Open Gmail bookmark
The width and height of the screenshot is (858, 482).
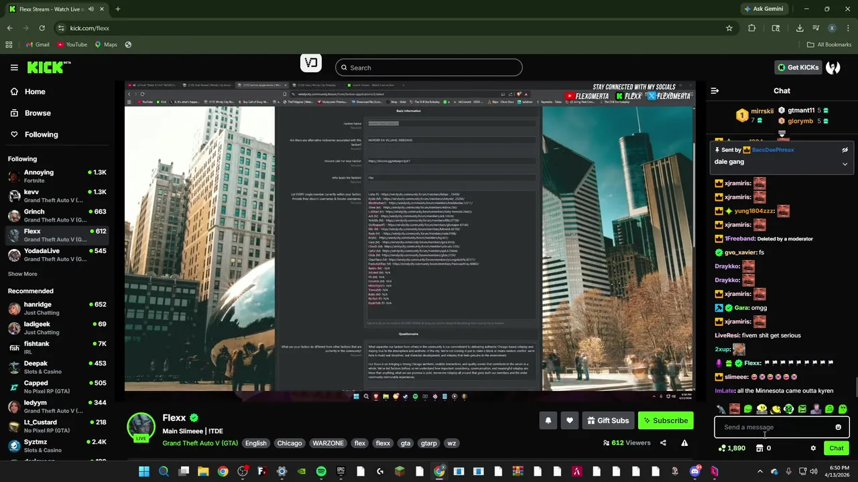(38, 45)
